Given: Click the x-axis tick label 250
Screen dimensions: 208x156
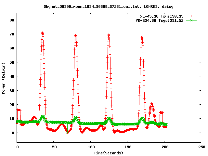Looking at the screenshot, I should coord(202,147).
